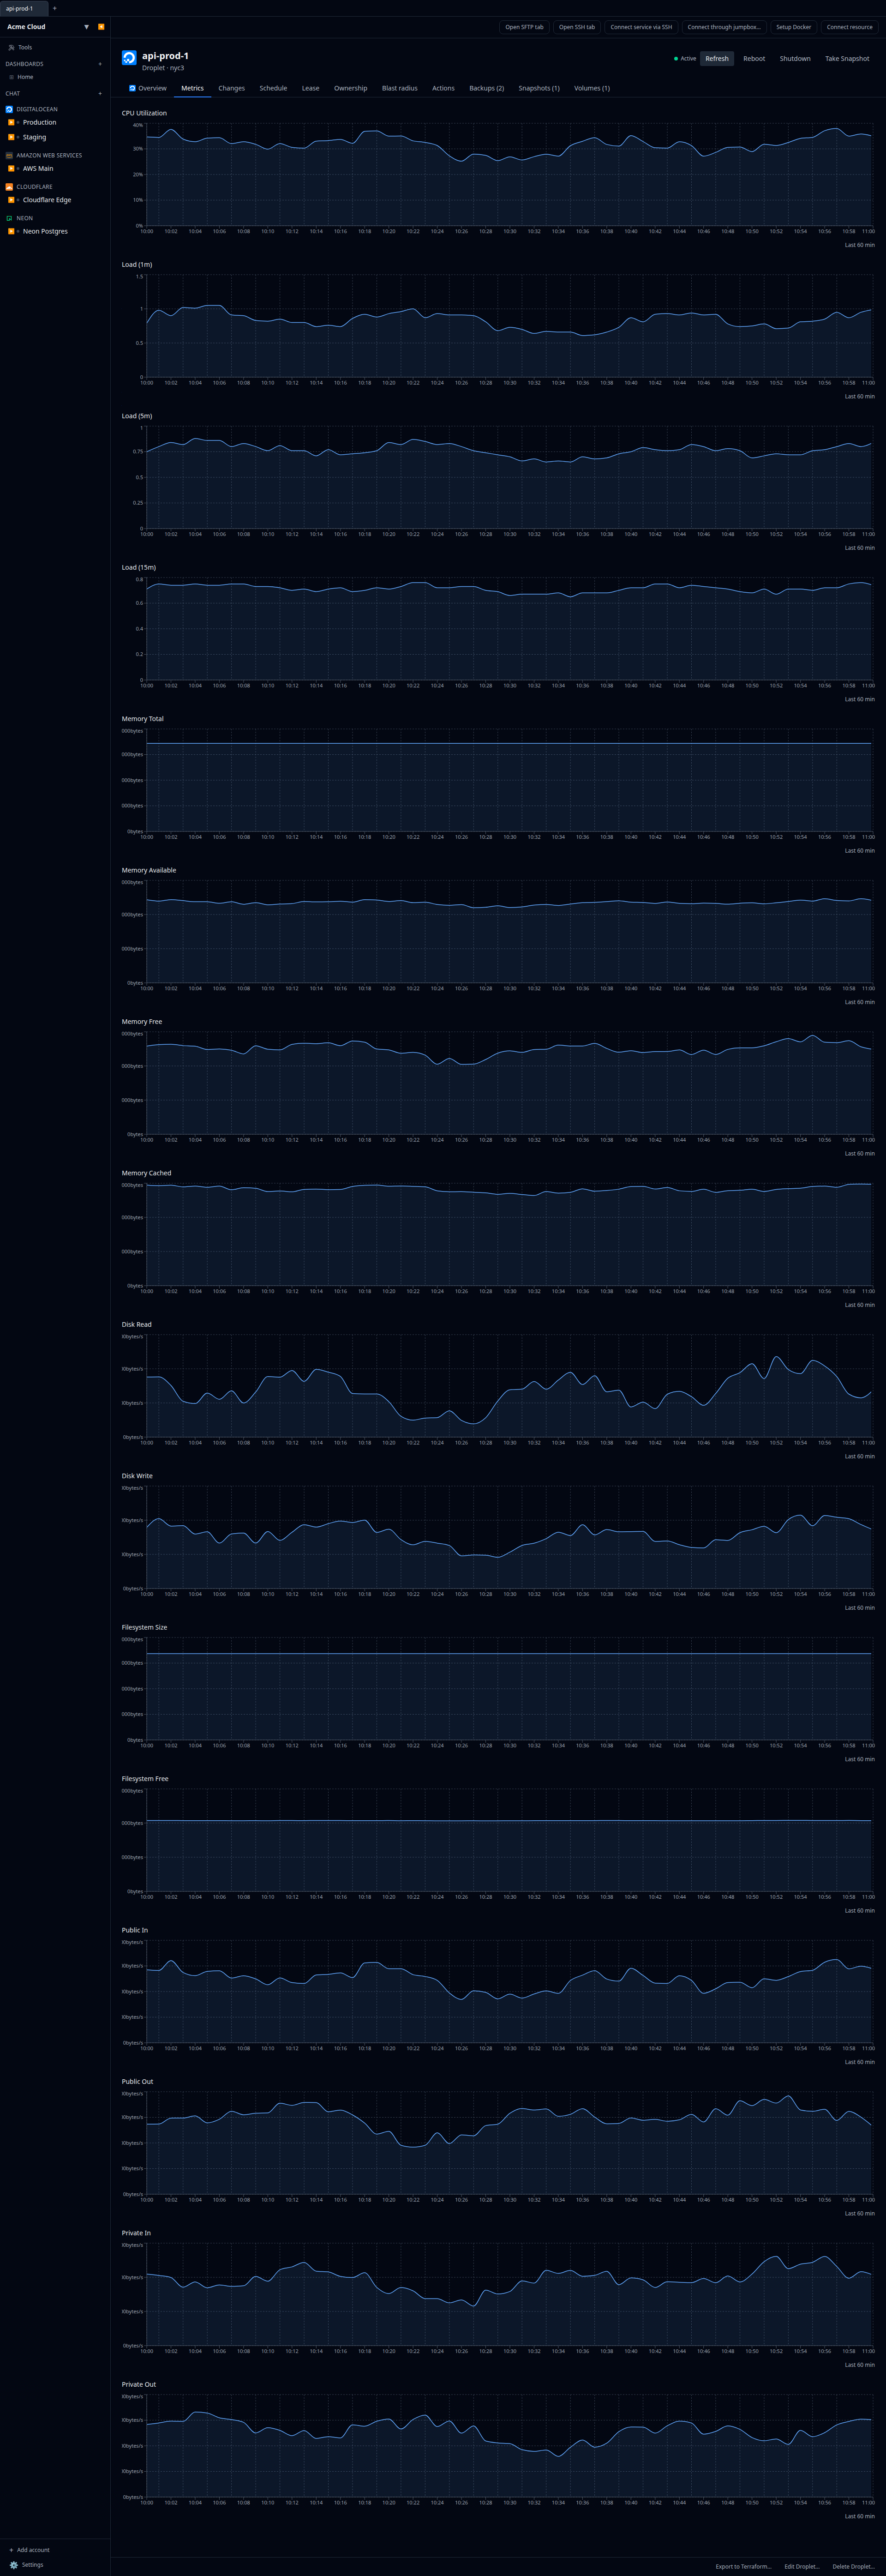Click the Private Out chart title

[x=139, y=2384]
